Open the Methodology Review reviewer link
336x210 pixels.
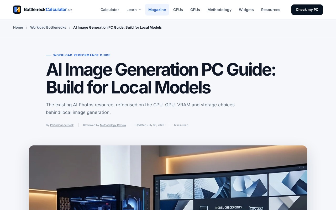click(x=113, y=125)
